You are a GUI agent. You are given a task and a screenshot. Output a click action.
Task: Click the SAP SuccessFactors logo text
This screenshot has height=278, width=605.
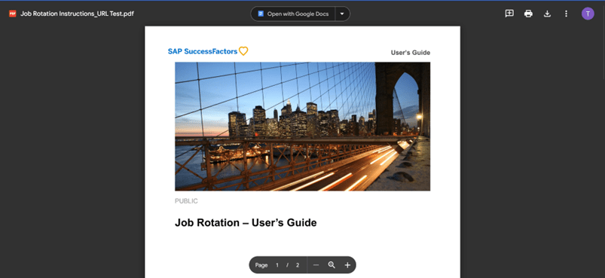[203, 51]
